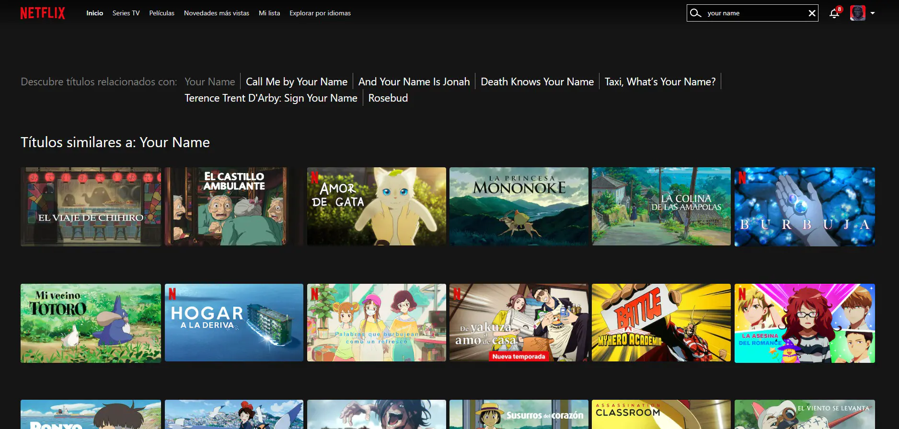This screenshot has height=429, width=899.
Task: Open Susurros del corazón thumbnail
Action: (x=519, y=415)
